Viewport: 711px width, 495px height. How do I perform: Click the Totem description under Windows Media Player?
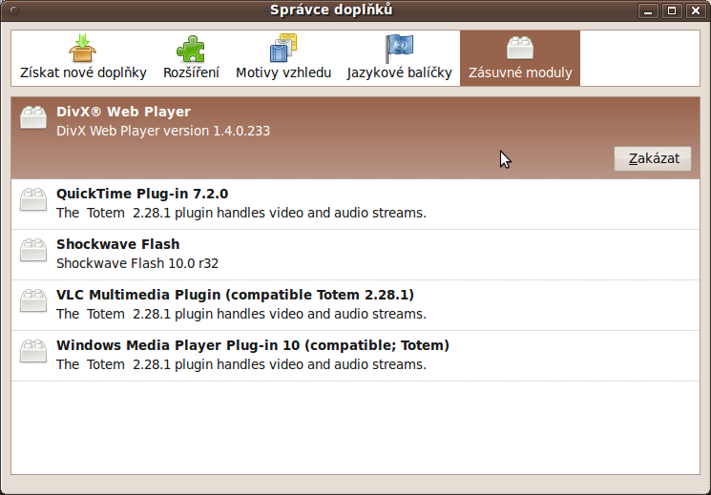pos(241,365)
